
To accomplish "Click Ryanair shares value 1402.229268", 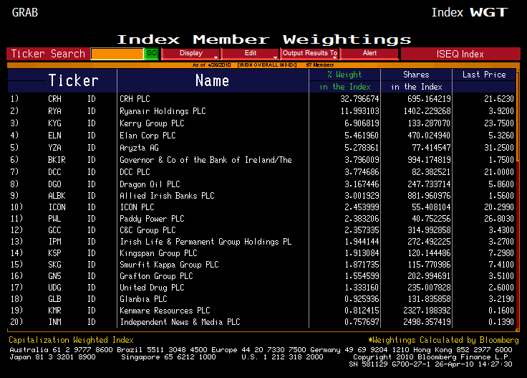I will 427,111.
